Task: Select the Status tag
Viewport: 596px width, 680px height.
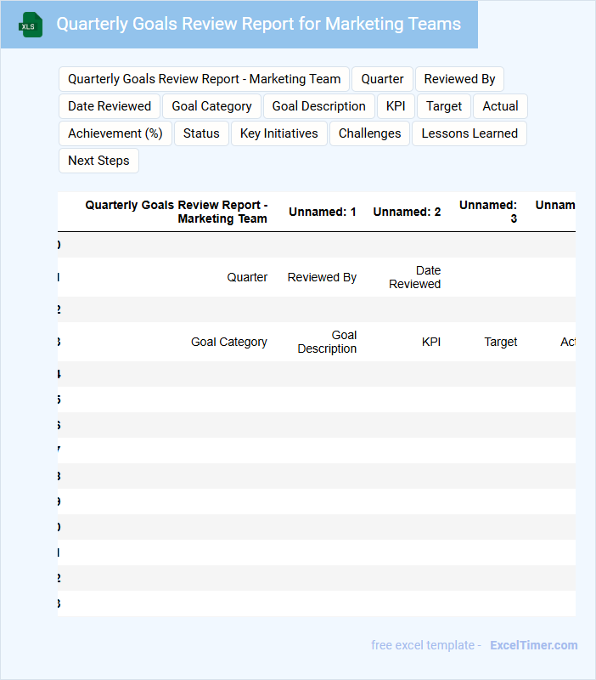Action: (201, 133)
